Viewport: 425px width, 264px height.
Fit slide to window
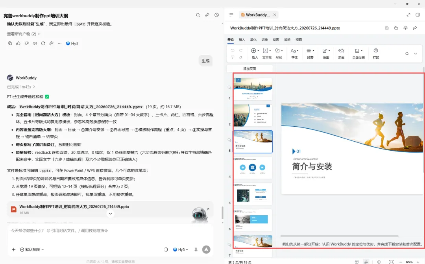point(391,262)
